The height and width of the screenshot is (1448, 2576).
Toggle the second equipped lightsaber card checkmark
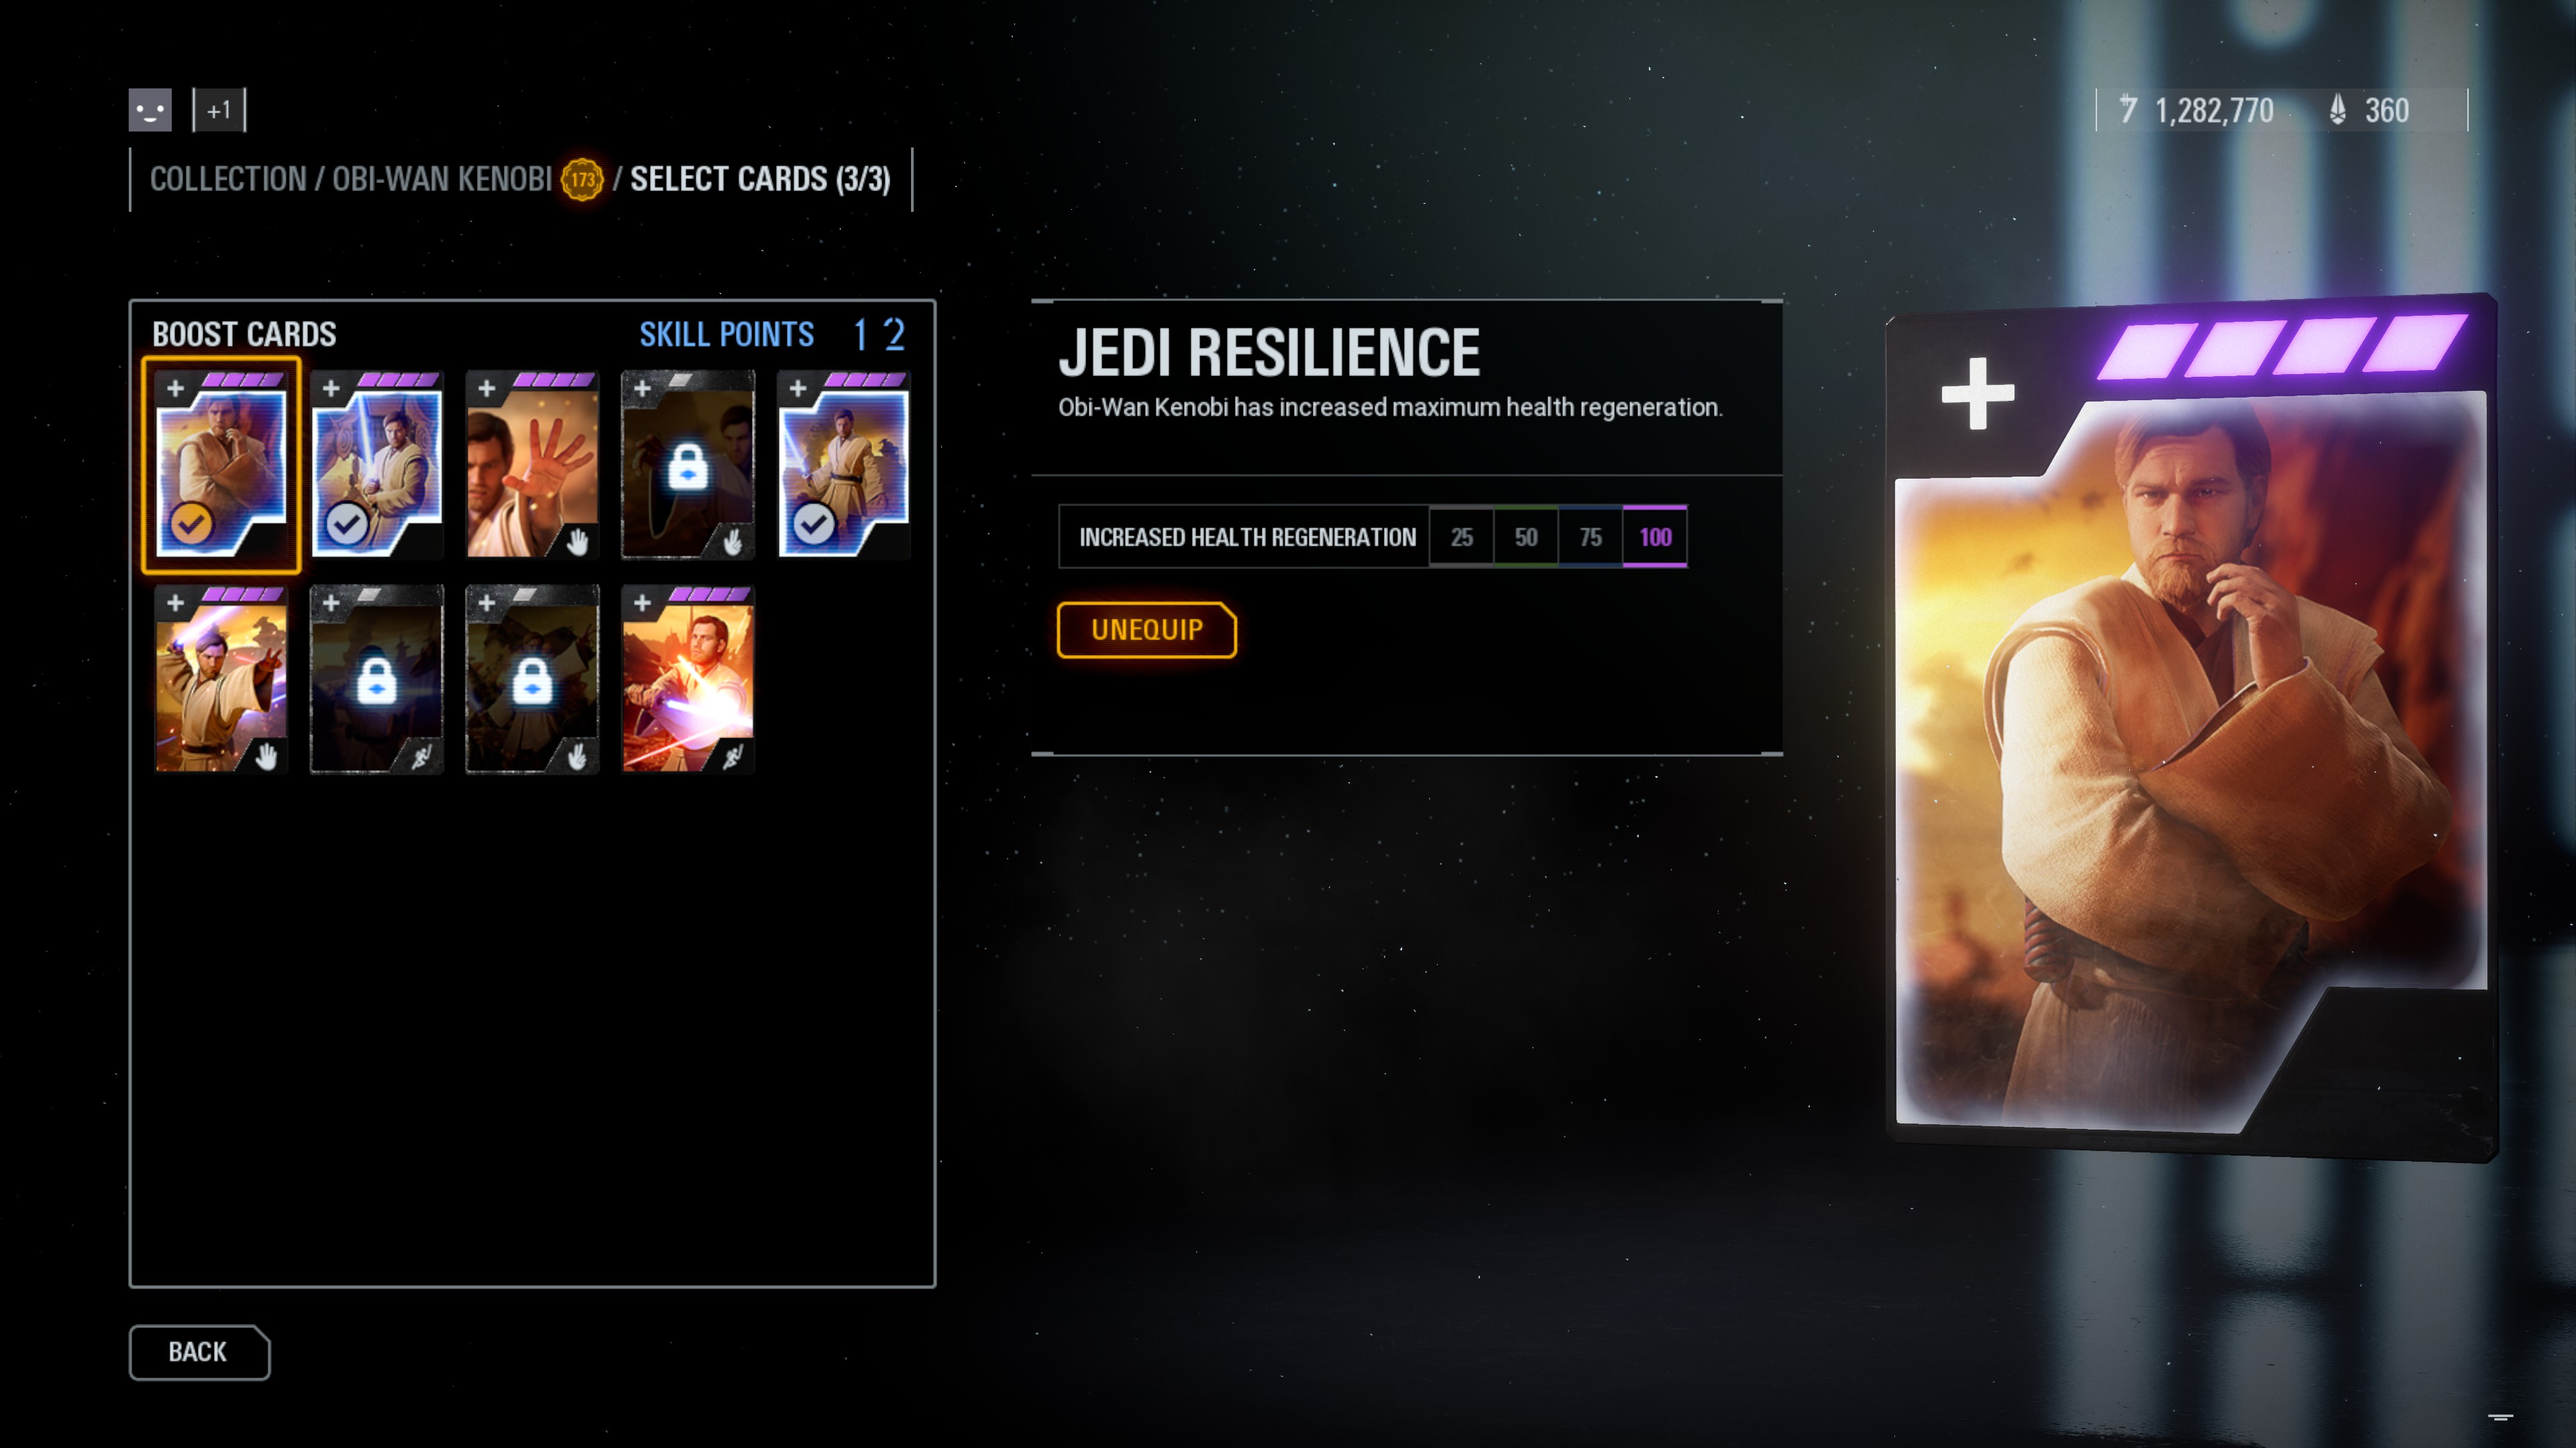[347, 524]
